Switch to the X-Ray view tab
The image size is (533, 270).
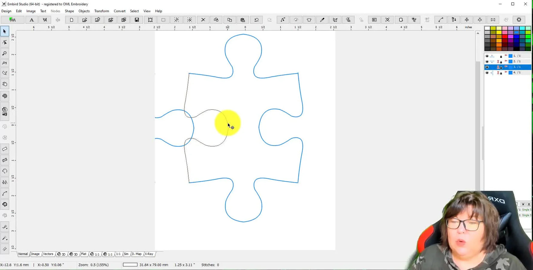(149, 254)
